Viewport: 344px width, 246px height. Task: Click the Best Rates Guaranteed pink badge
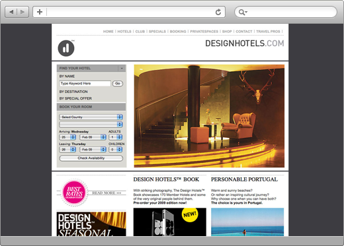click(74, 193)
